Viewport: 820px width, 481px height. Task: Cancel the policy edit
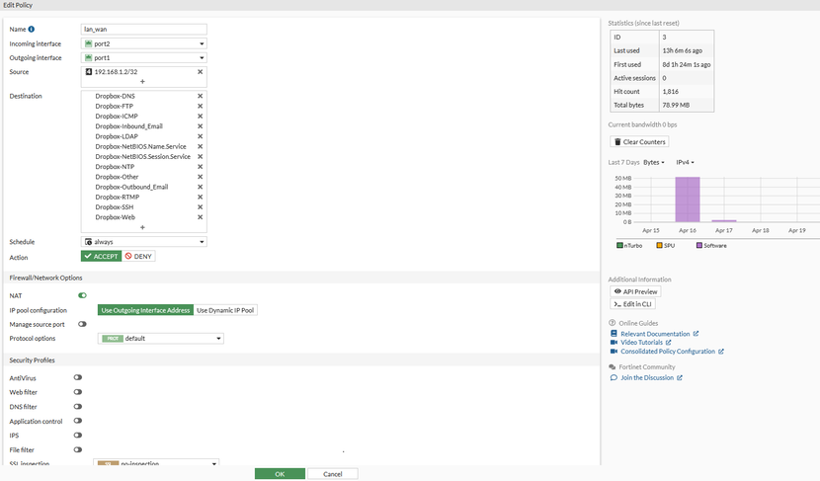point(333,474)
